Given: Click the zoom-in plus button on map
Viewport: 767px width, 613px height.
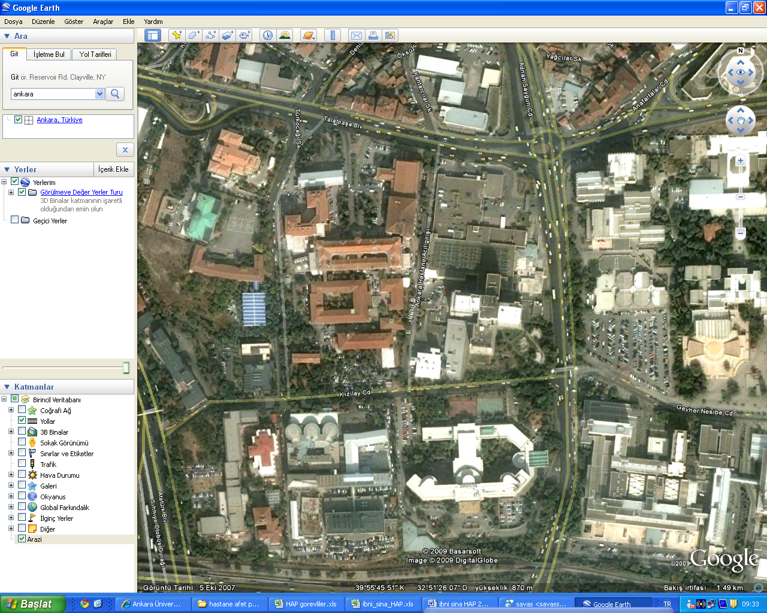Looking at the screenshot, I should point(741,160).
